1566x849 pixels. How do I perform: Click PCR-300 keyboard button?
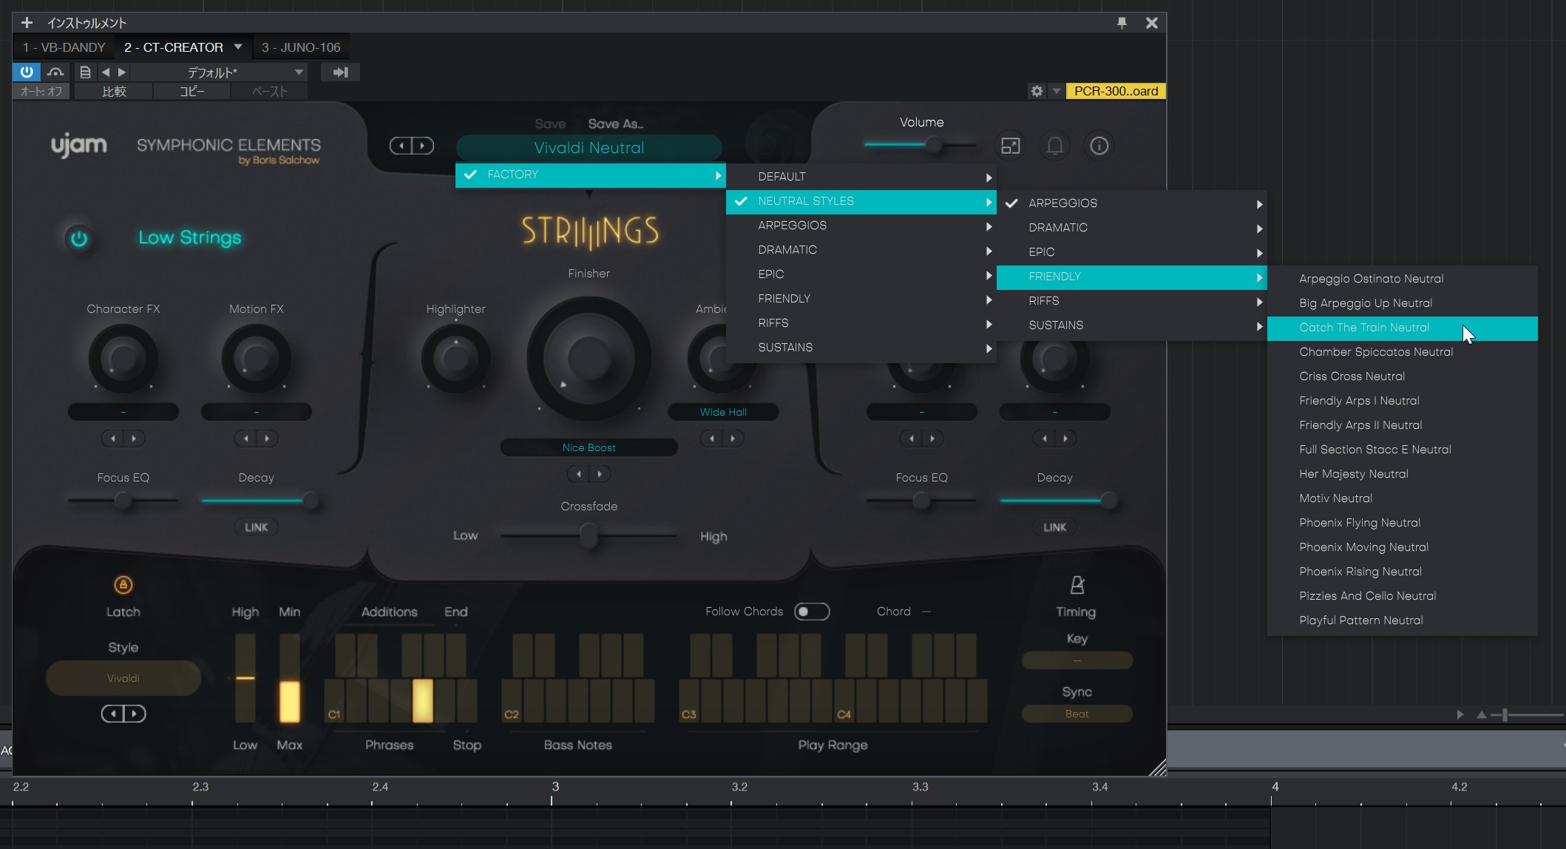pos(1116,91)
